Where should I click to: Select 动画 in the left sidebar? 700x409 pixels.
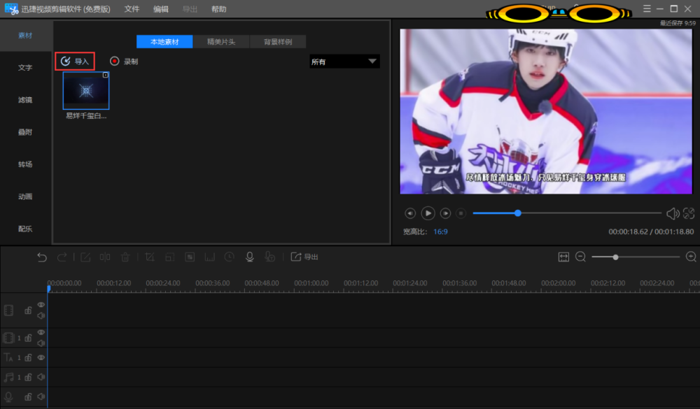25,196
